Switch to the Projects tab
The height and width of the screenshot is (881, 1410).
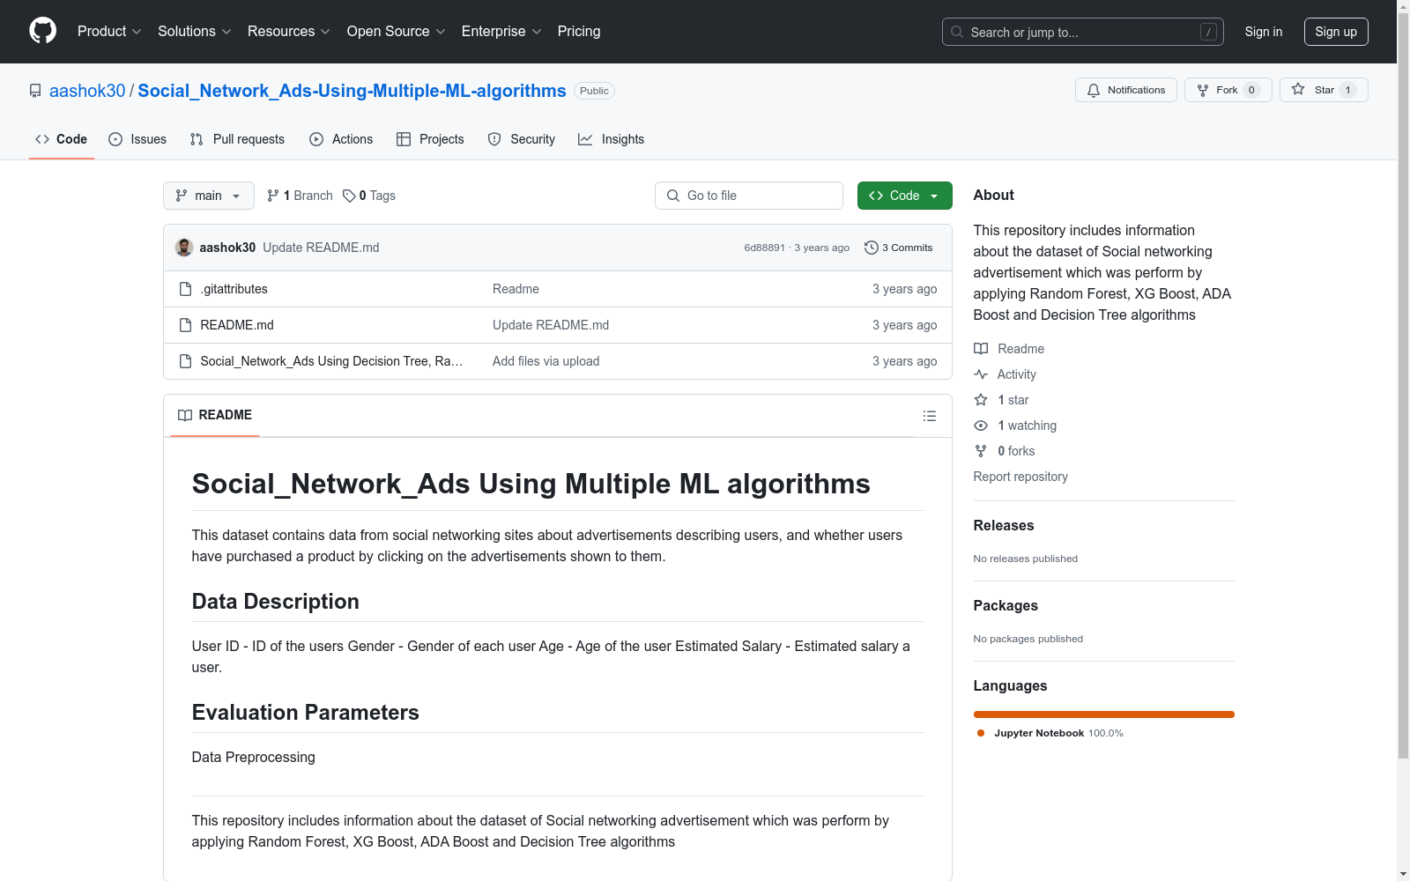[430, 139]
